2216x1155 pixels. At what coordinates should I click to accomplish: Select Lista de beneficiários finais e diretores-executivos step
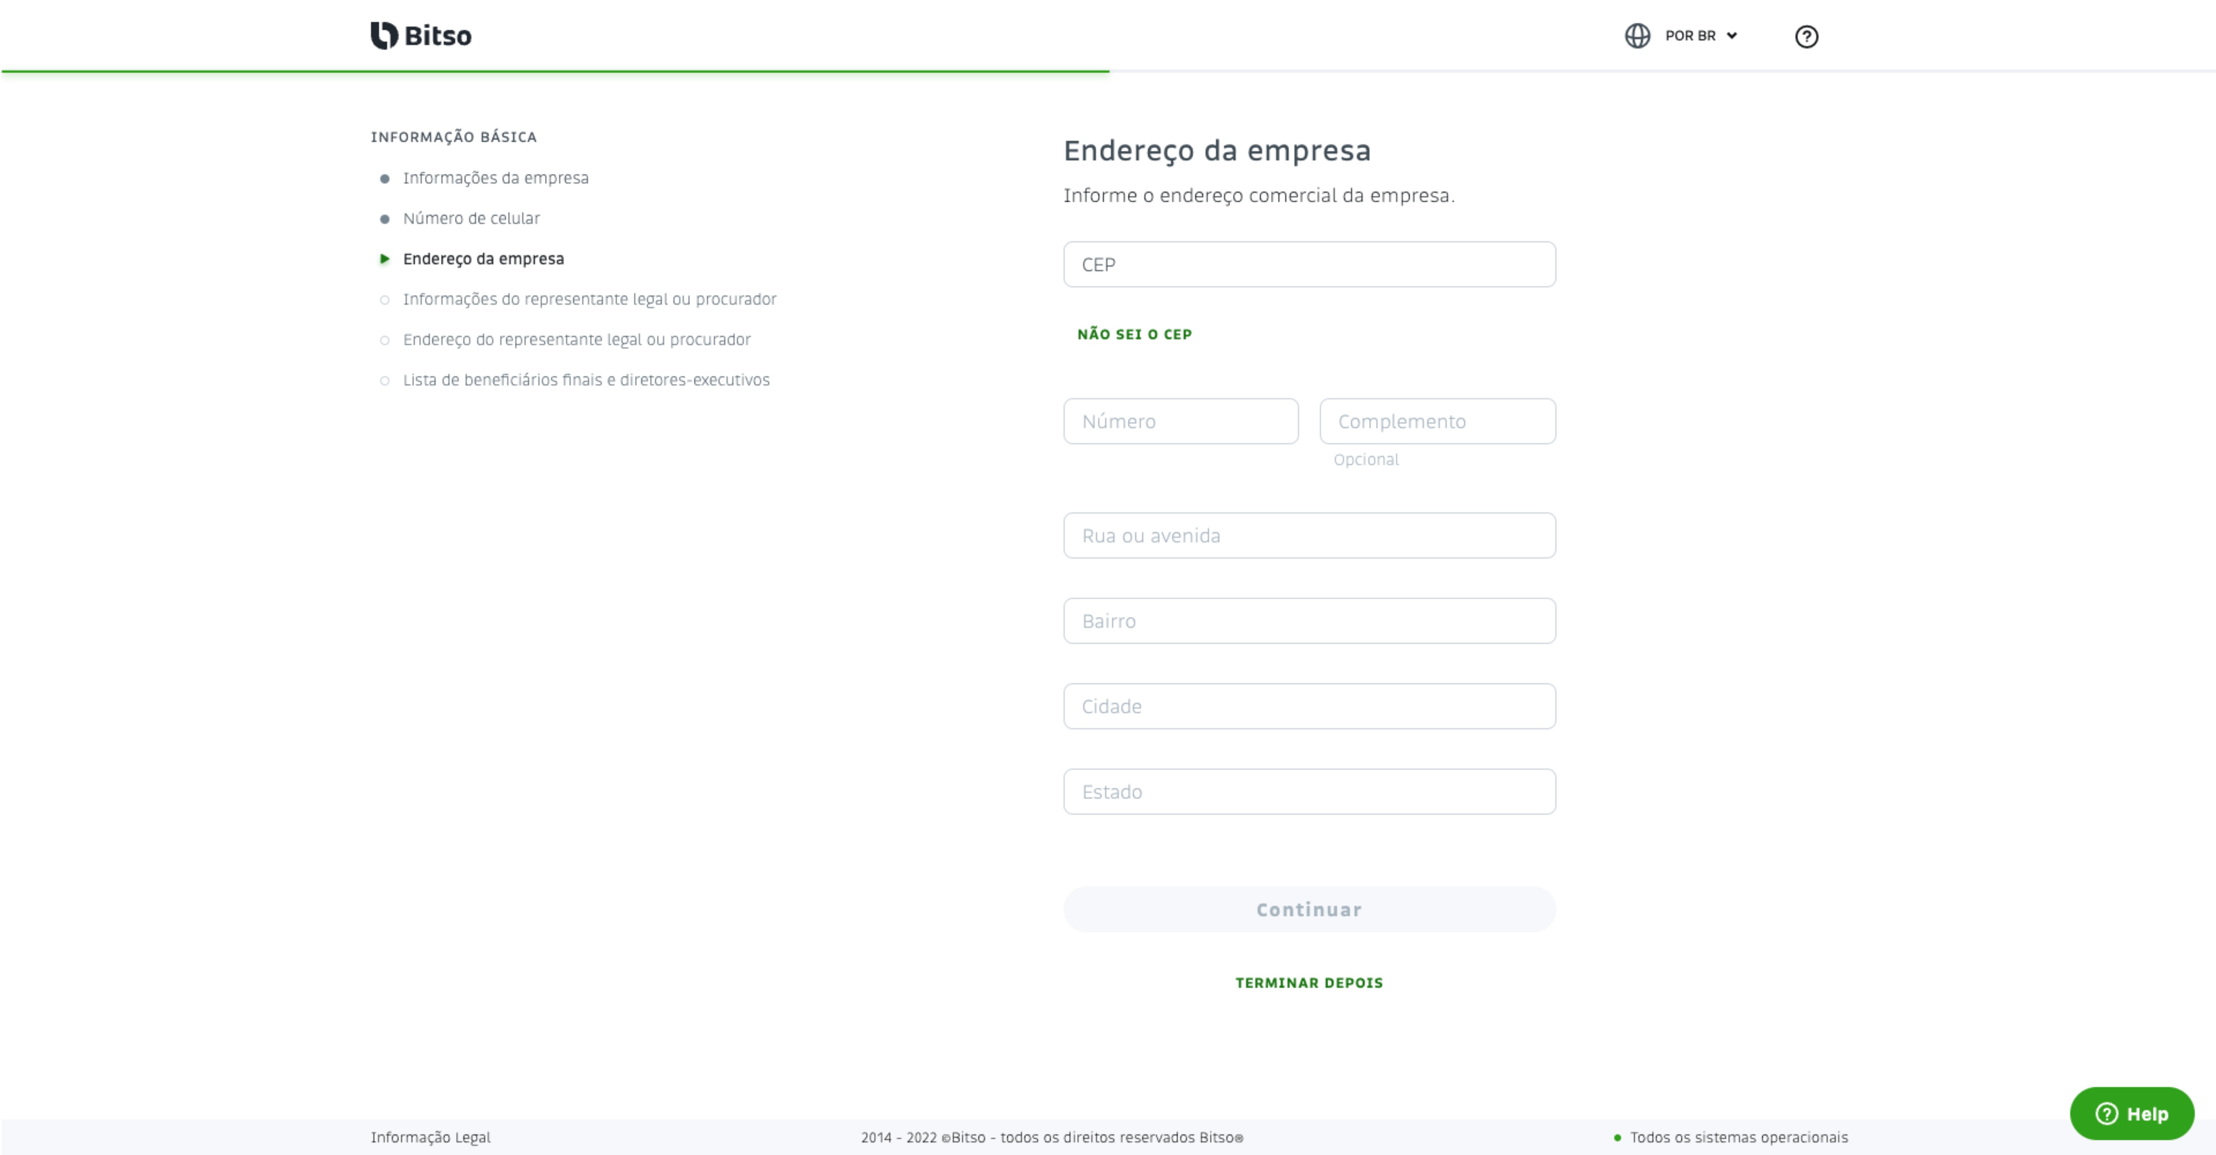tap(586, 380)
